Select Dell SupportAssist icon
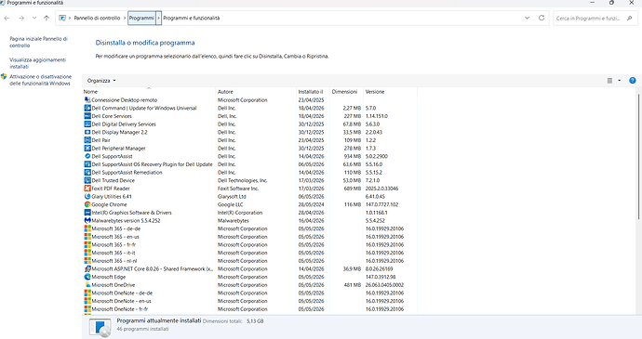The image size is (642, 339). [87, 156]
